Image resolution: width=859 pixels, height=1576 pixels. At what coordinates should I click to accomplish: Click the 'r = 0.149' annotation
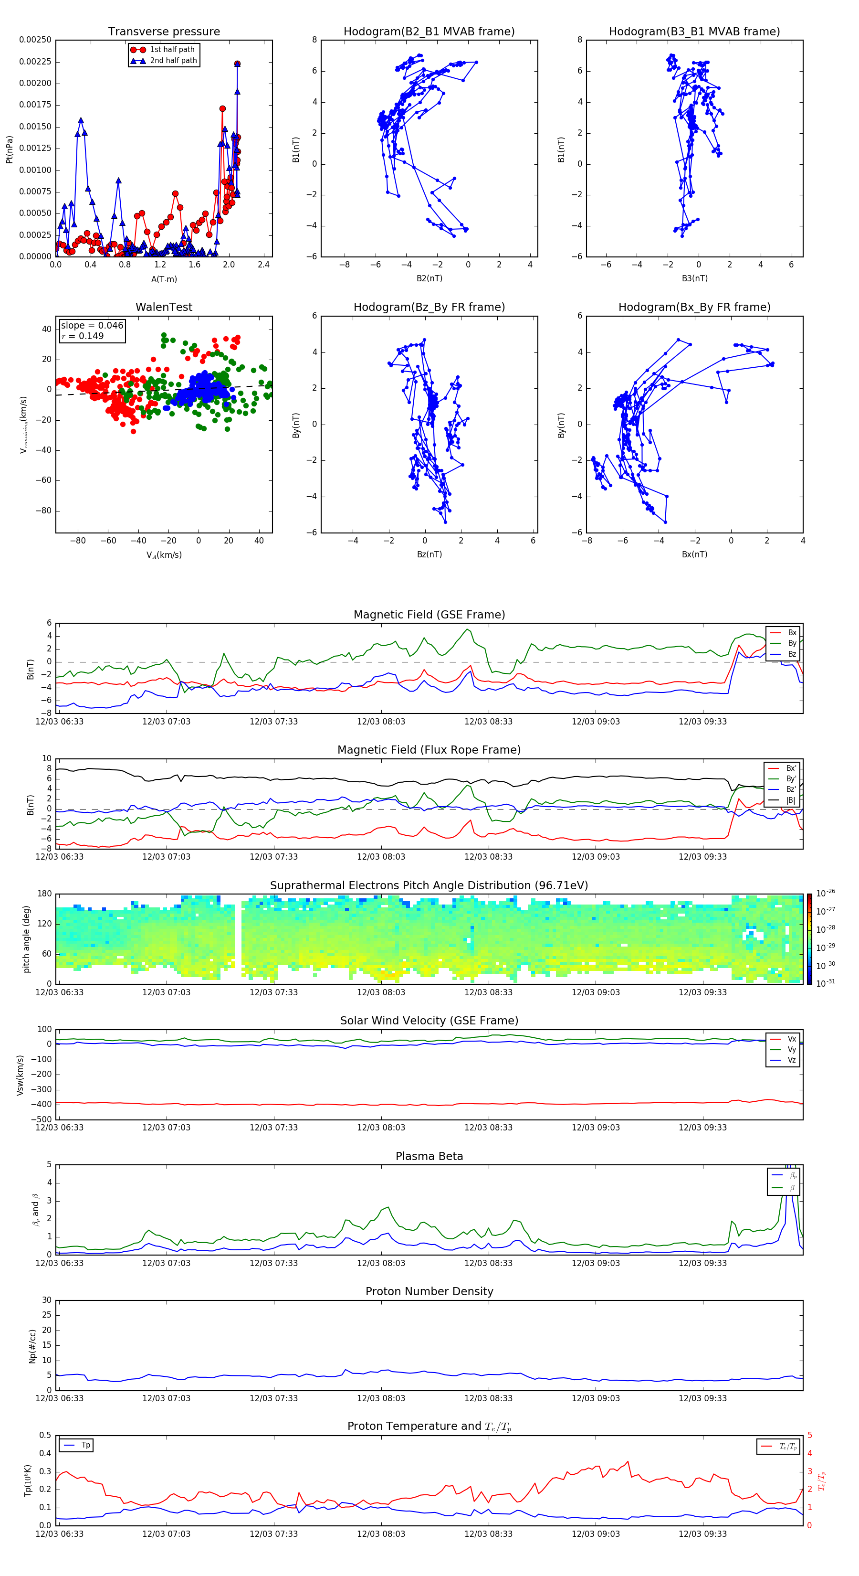tap(83, 336)
